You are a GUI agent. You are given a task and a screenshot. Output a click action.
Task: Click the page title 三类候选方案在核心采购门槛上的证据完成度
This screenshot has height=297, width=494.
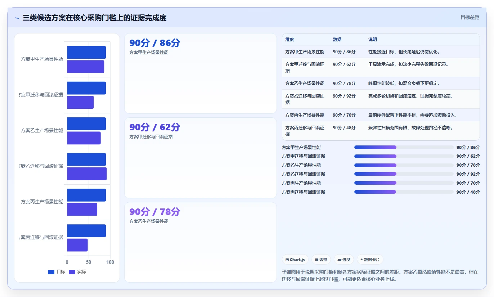[x=95, y=18]
